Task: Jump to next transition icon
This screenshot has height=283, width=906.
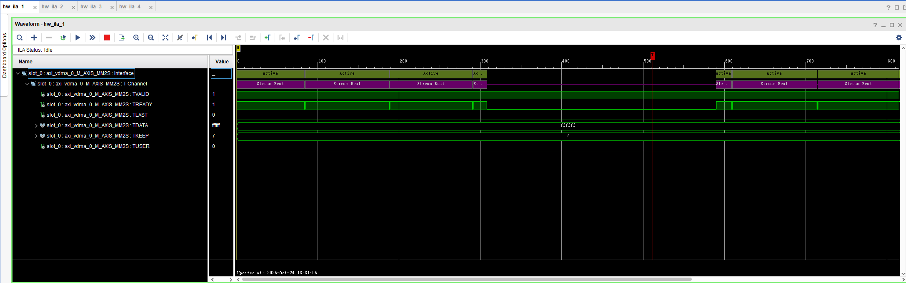Action: pyautogui.click(x=253, y=38)
